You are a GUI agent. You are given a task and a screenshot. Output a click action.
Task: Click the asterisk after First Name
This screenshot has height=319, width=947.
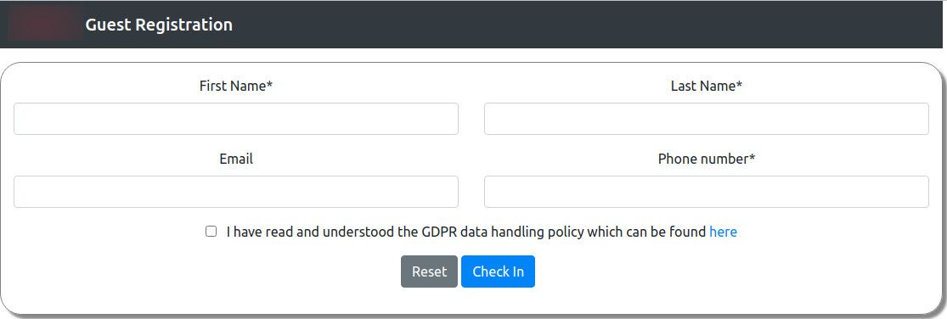269,84
